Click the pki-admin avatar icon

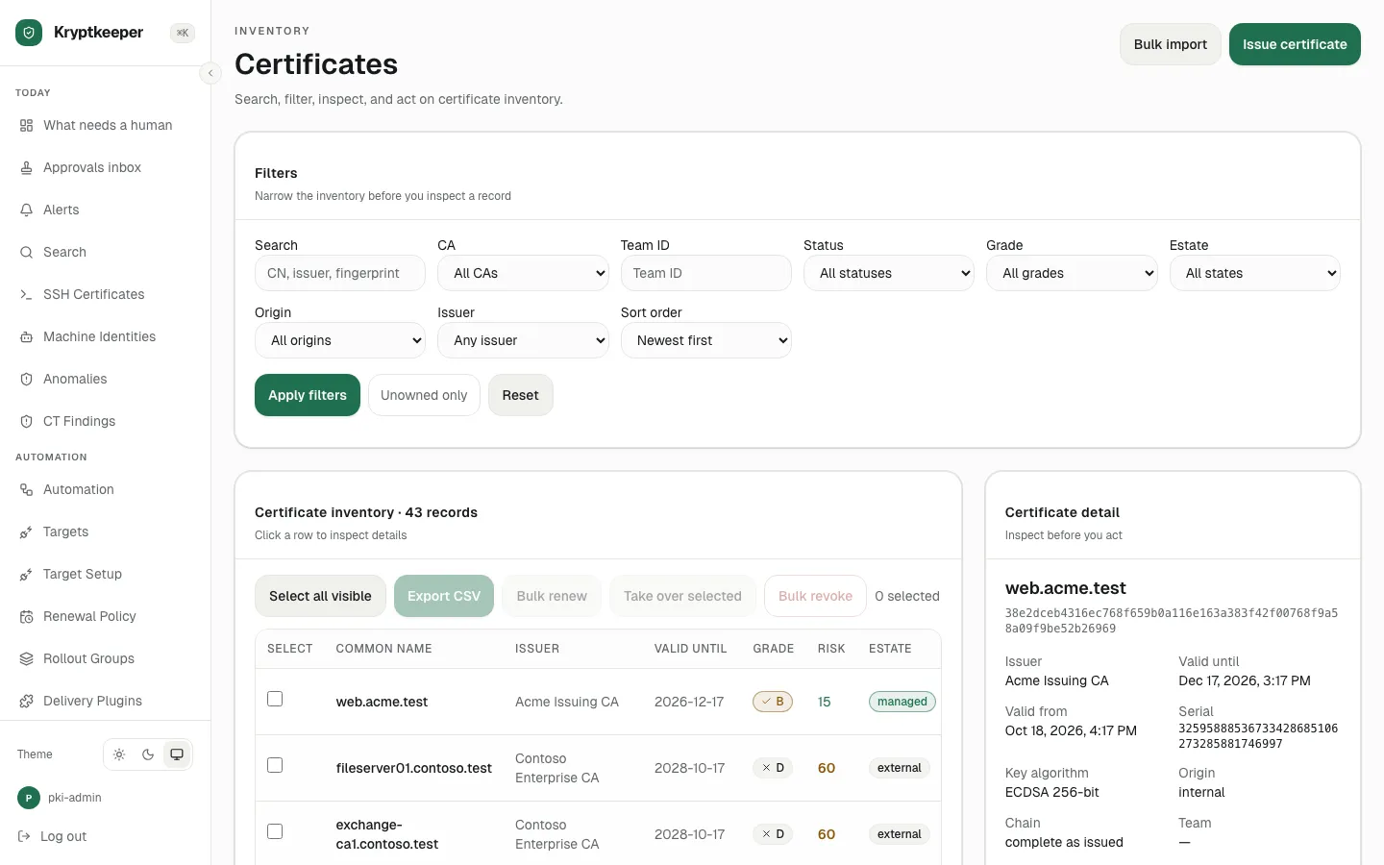(x=28, y=798)
